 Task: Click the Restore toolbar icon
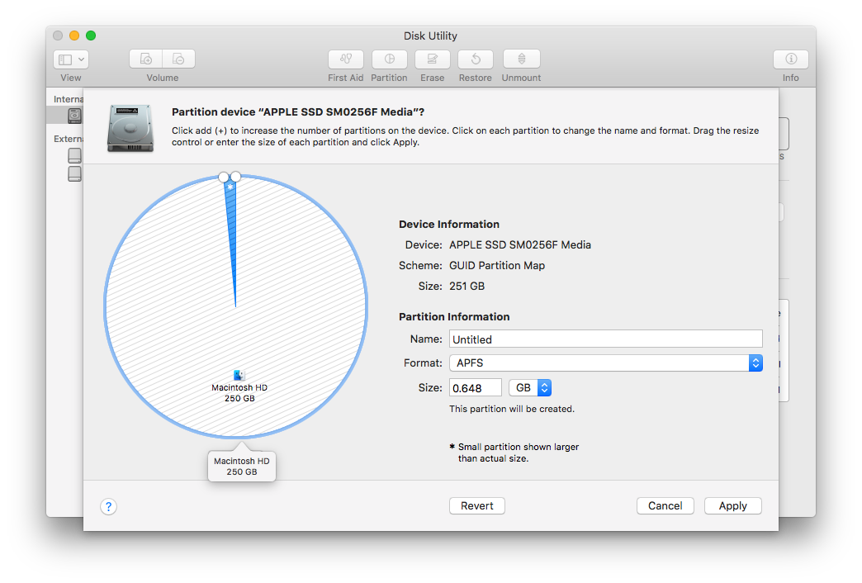[476, 59]
